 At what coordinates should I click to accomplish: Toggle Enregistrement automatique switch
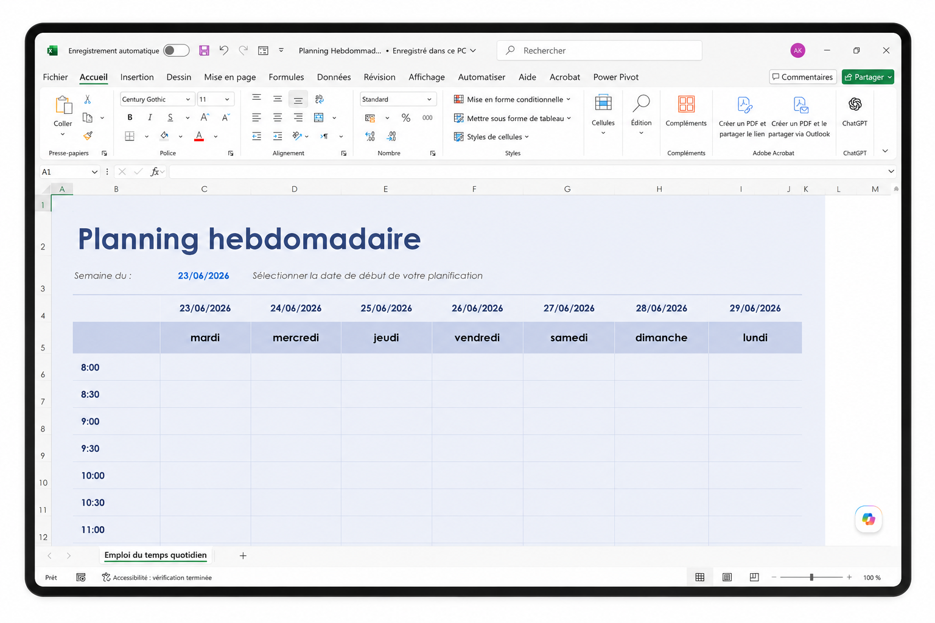(177, 50)
